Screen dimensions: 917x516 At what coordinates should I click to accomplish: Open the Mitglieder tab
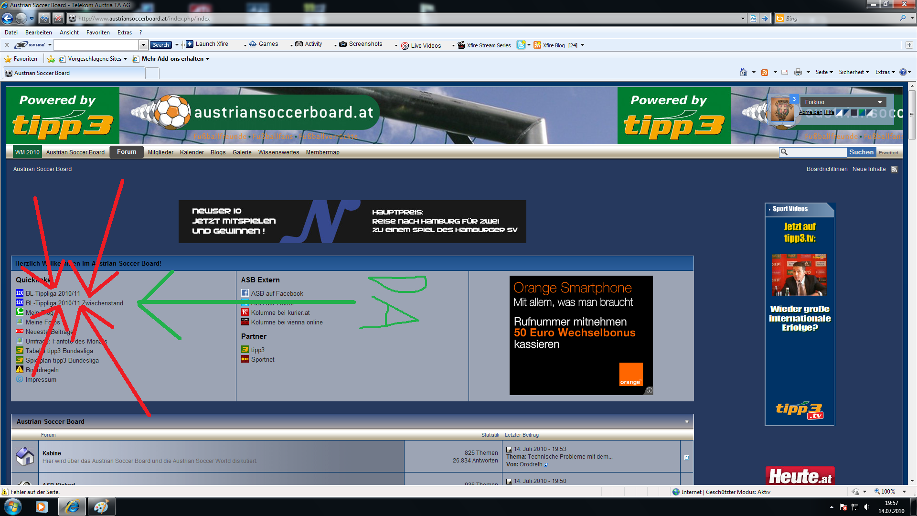(160, 152)
